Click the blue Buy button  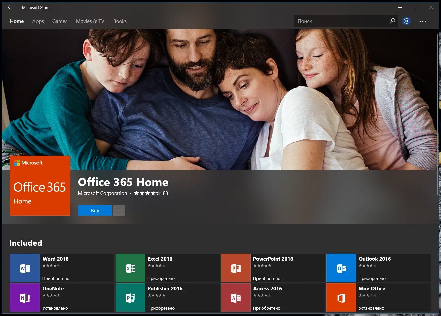tap(95, 210)
